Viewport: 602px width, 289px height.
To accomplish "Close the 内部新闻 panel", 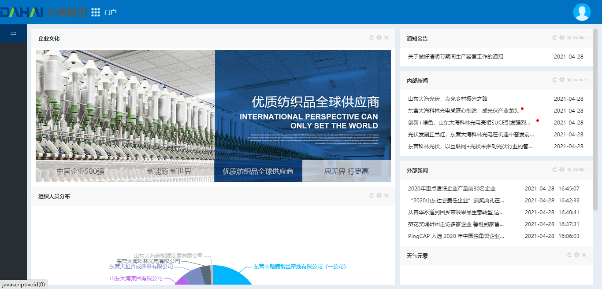I will (569, 80).
